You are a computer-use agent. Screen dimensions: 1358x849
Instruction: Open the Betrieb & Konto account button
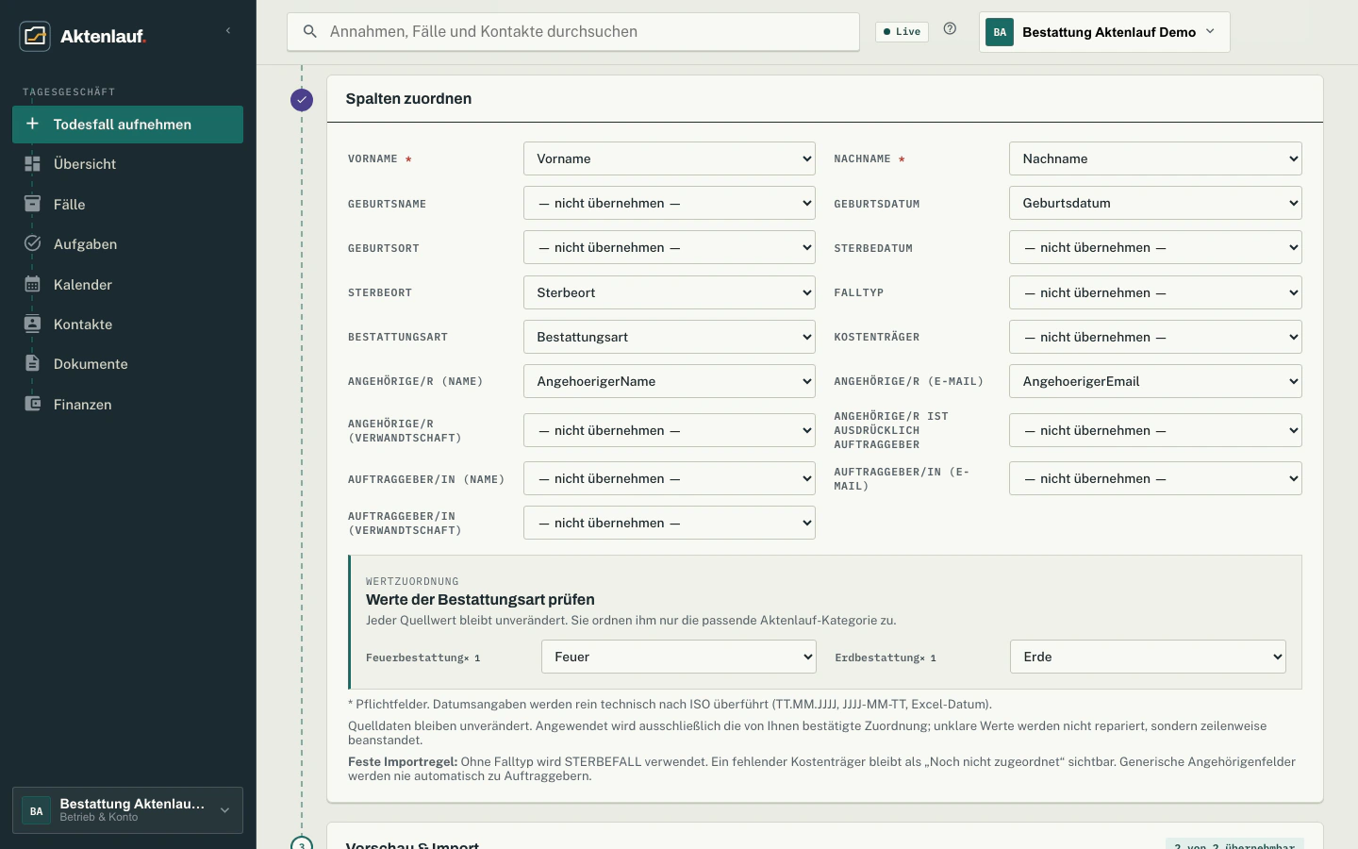tap(127, 810)
